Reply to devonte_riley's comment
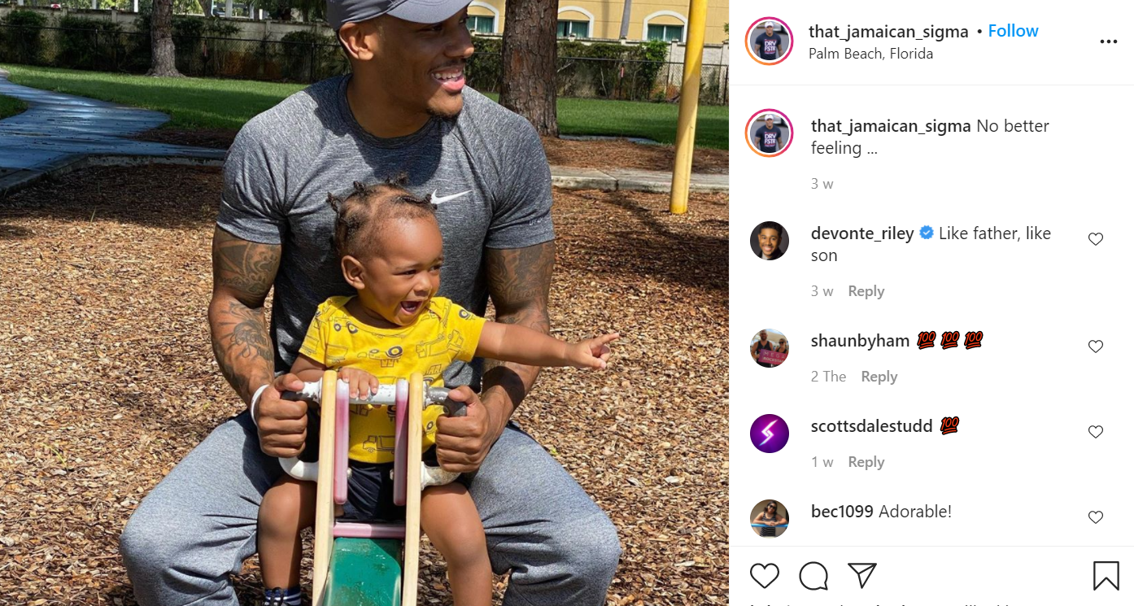Image resolution: width=1134 pixels, height=606 pixels. point(866,291)
